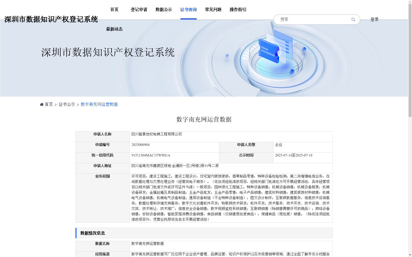Click the 申请人地址 label cell
412x257 pixels.
pos(102,168)
